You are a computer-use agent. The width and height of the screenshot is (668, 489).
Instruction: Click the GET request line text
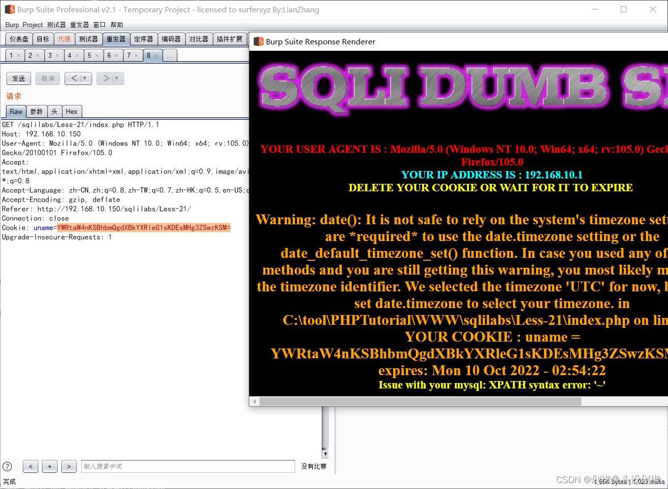tap(80, 125)
